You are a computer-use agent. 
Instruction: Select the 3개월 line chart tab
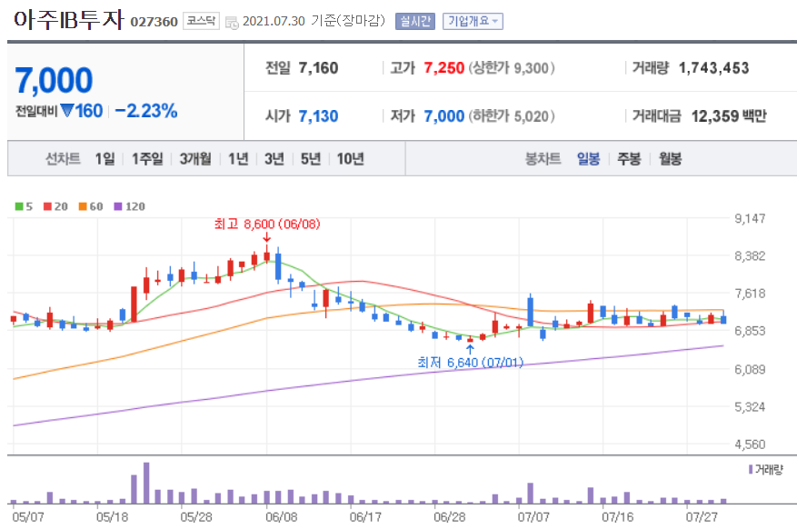point(195,159)
